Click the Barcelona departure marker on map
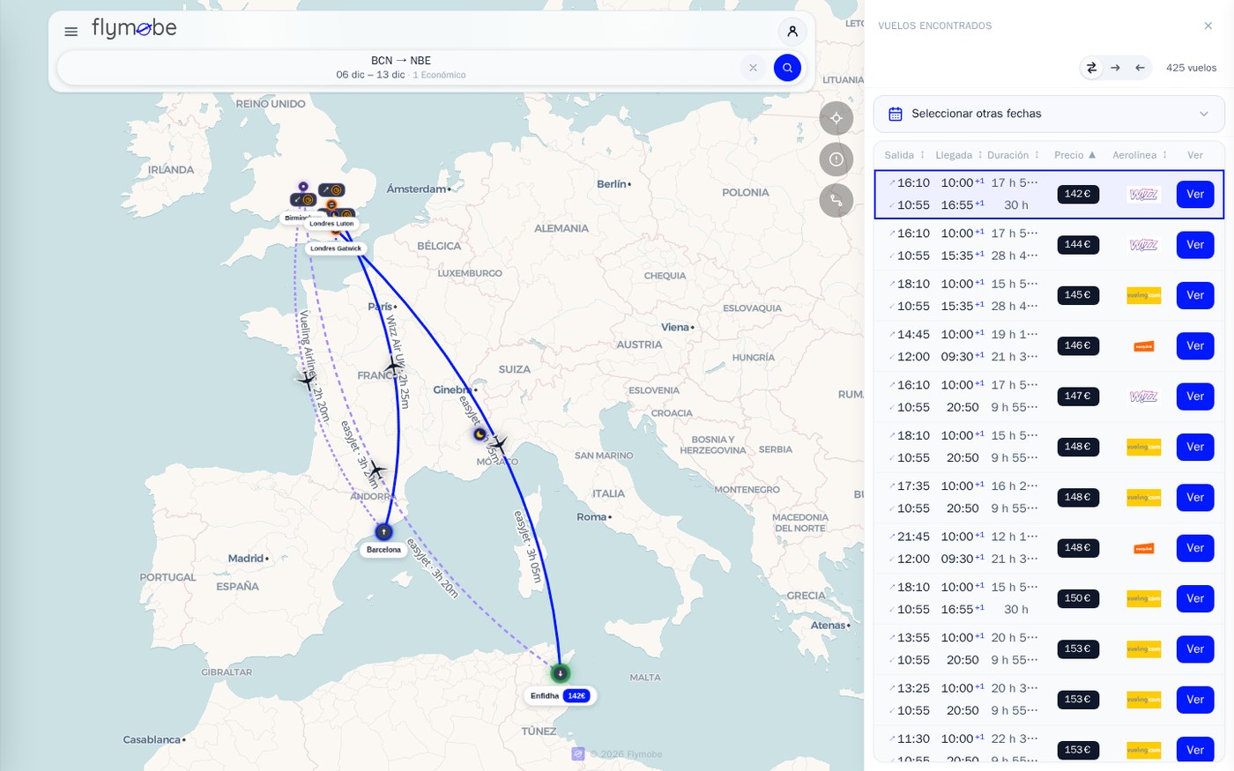1234x771 pixels. coord(383,532)
